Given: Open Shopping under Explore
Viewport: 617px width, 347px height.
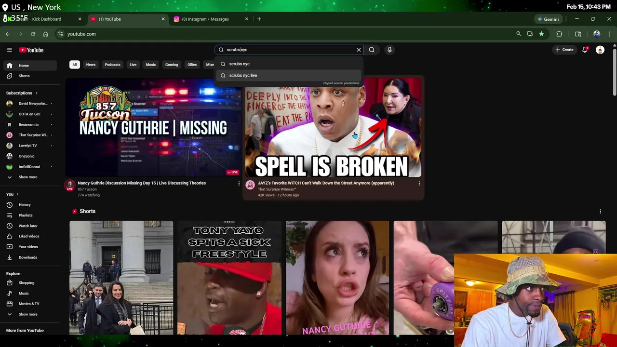Looking at the screenshot, I should [x=29, y=283].
